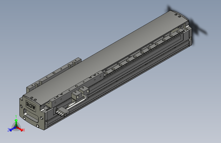Select the oval slot in the front end plate

(31, 116)
